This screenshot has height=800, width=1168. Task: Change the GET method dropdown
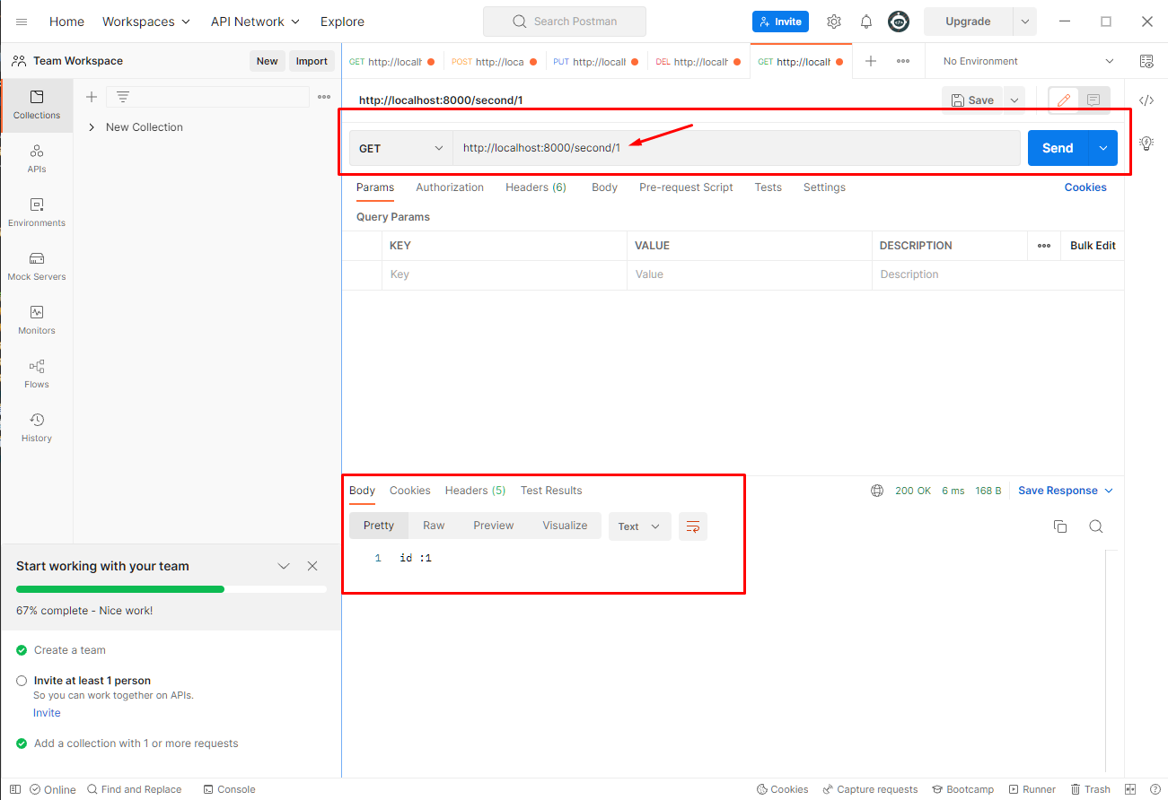pyautogui.click(x=400, y=148)
